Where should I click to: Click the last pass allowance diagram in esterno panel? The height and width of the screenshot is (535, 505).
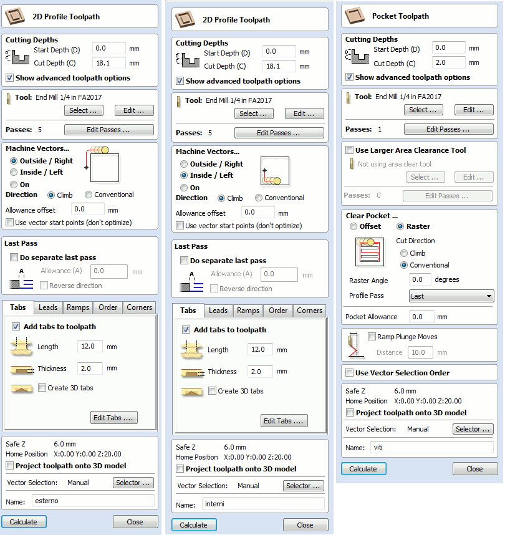pos(21,279)
